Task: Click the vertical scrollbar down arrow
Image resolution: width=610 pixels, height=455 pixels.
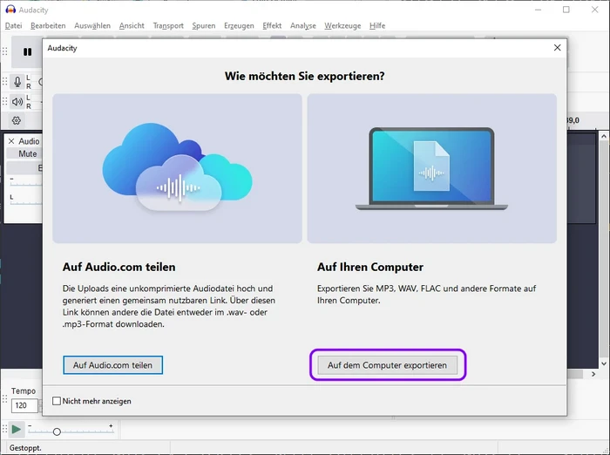Action: point(604,364)
